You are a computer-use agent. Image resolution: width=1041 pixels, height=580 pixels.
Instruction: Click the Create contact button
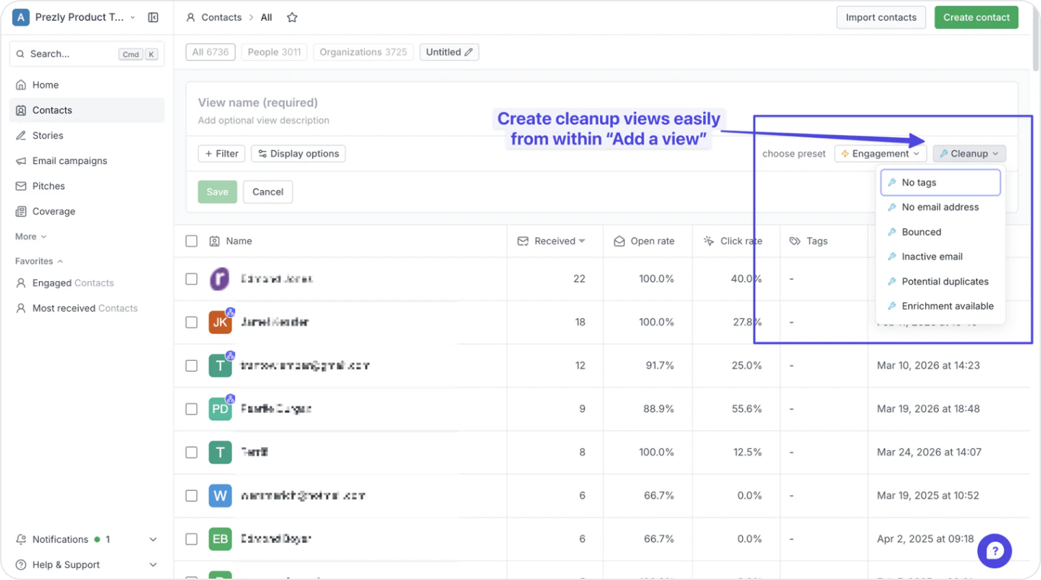click(x=976, y=17)
